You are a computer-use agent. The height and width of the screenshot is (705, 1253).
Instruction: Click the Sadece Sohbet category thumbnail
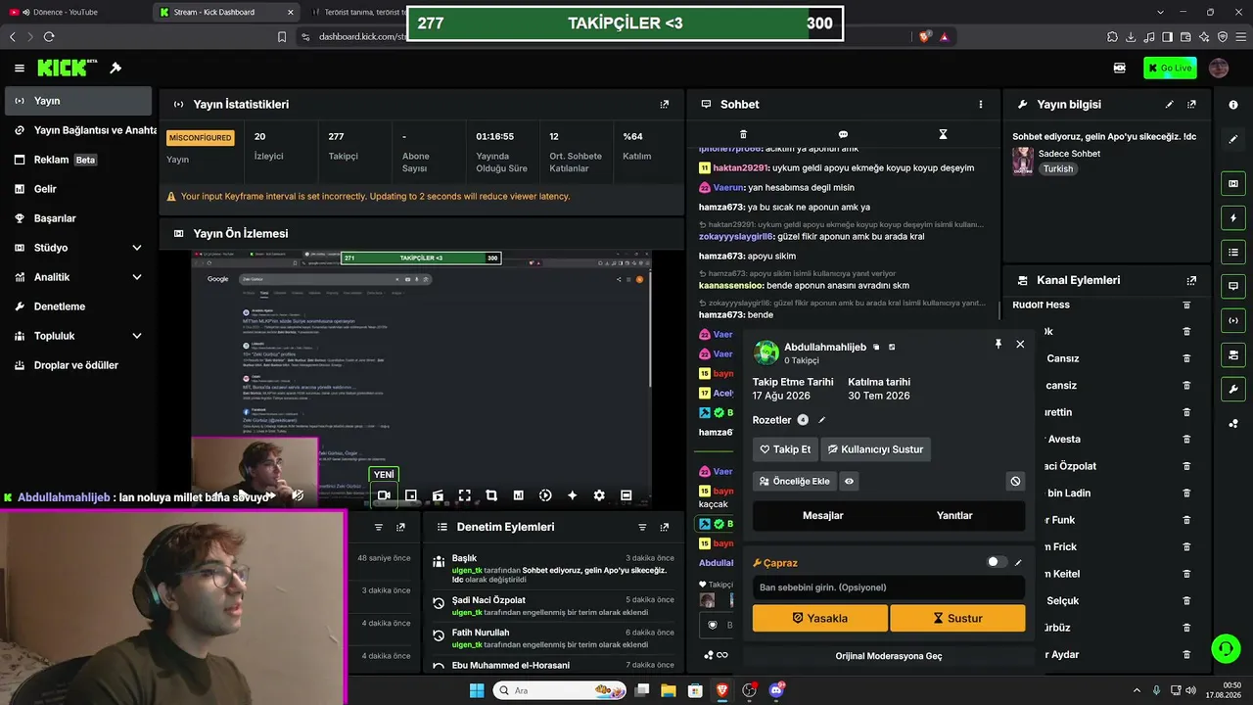tap(1023, 161)
